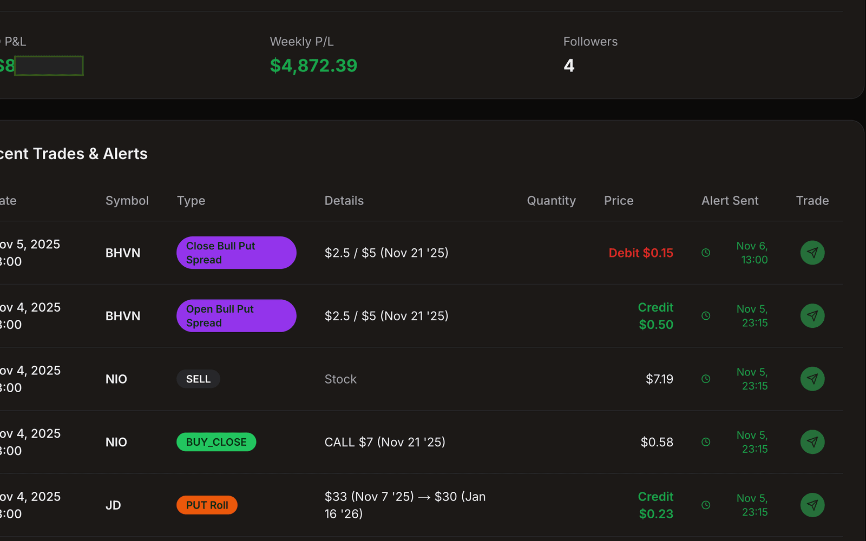866x541 pixels.
Task: Click clock icon in BHVN Open Bull Put row
Action: coord(706,316)
